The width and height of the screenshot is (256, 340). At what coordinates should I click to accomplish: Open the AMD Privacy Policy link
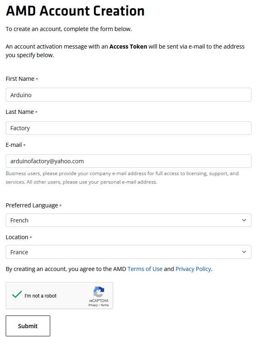193,269
